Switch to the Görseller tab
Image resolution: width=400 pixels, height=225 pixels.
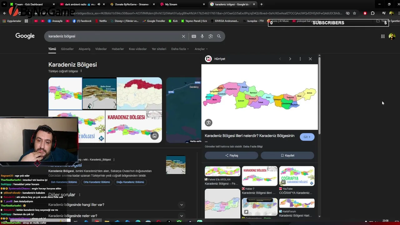[x=67, y=49]
